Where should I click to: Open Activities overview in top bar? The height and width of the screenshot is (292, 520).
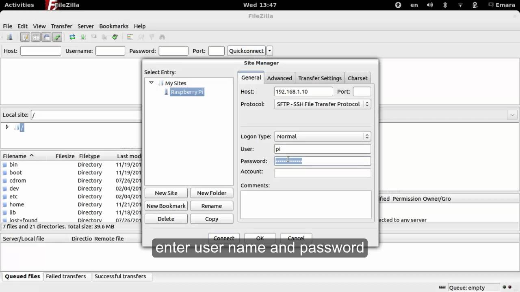point(19,5)
